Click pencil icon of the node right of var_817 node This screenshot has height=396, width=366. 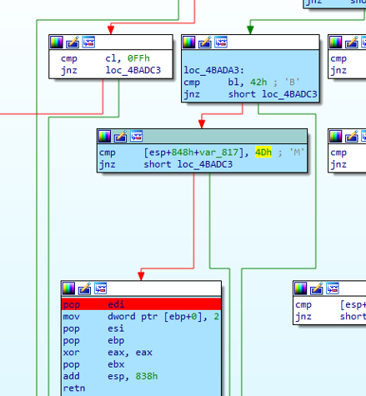pyautogui.click(x=352, y=137)
